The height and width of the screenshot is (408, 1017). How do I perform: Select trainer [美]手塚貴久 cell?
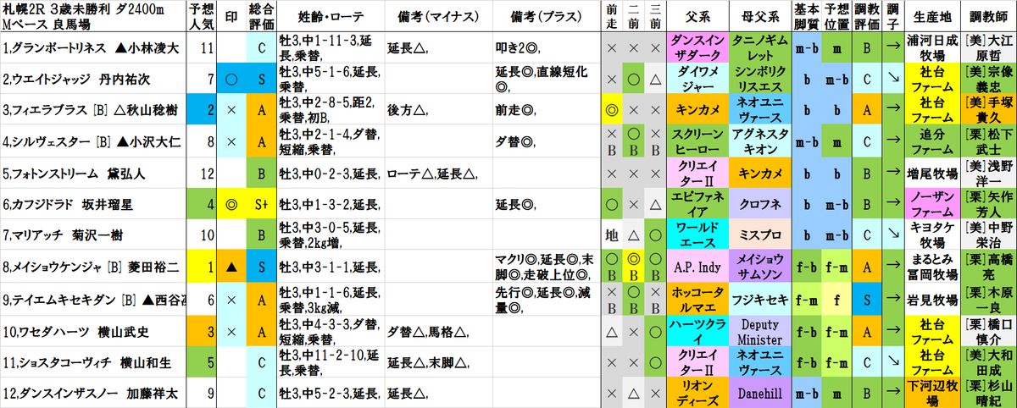tap(989, 110)
